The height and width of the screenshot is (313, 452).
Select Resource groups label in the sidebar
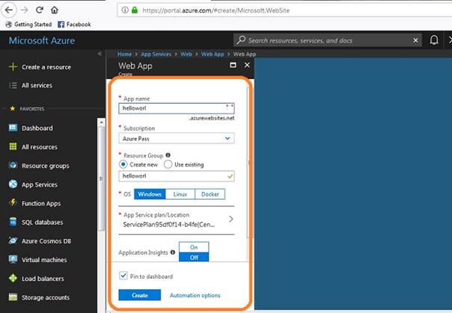(x=46, y=166)
